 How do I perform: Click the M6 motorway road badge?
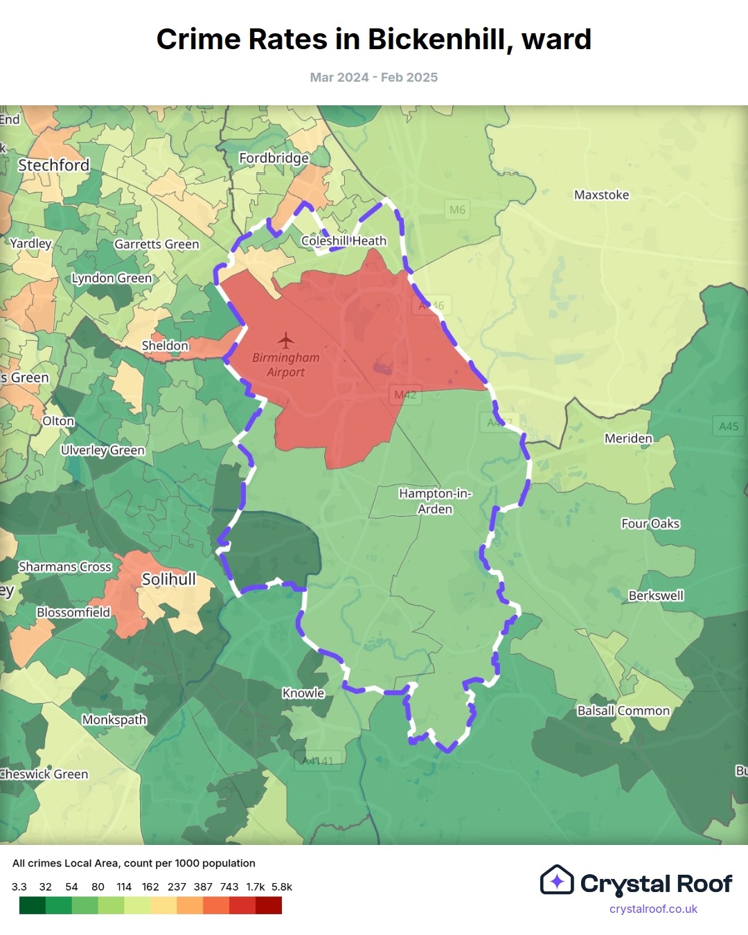coord(457,210)
